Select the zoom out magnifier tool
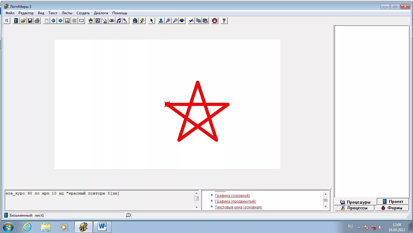Viewport: 413px width, 233px height. pos(175,21)
